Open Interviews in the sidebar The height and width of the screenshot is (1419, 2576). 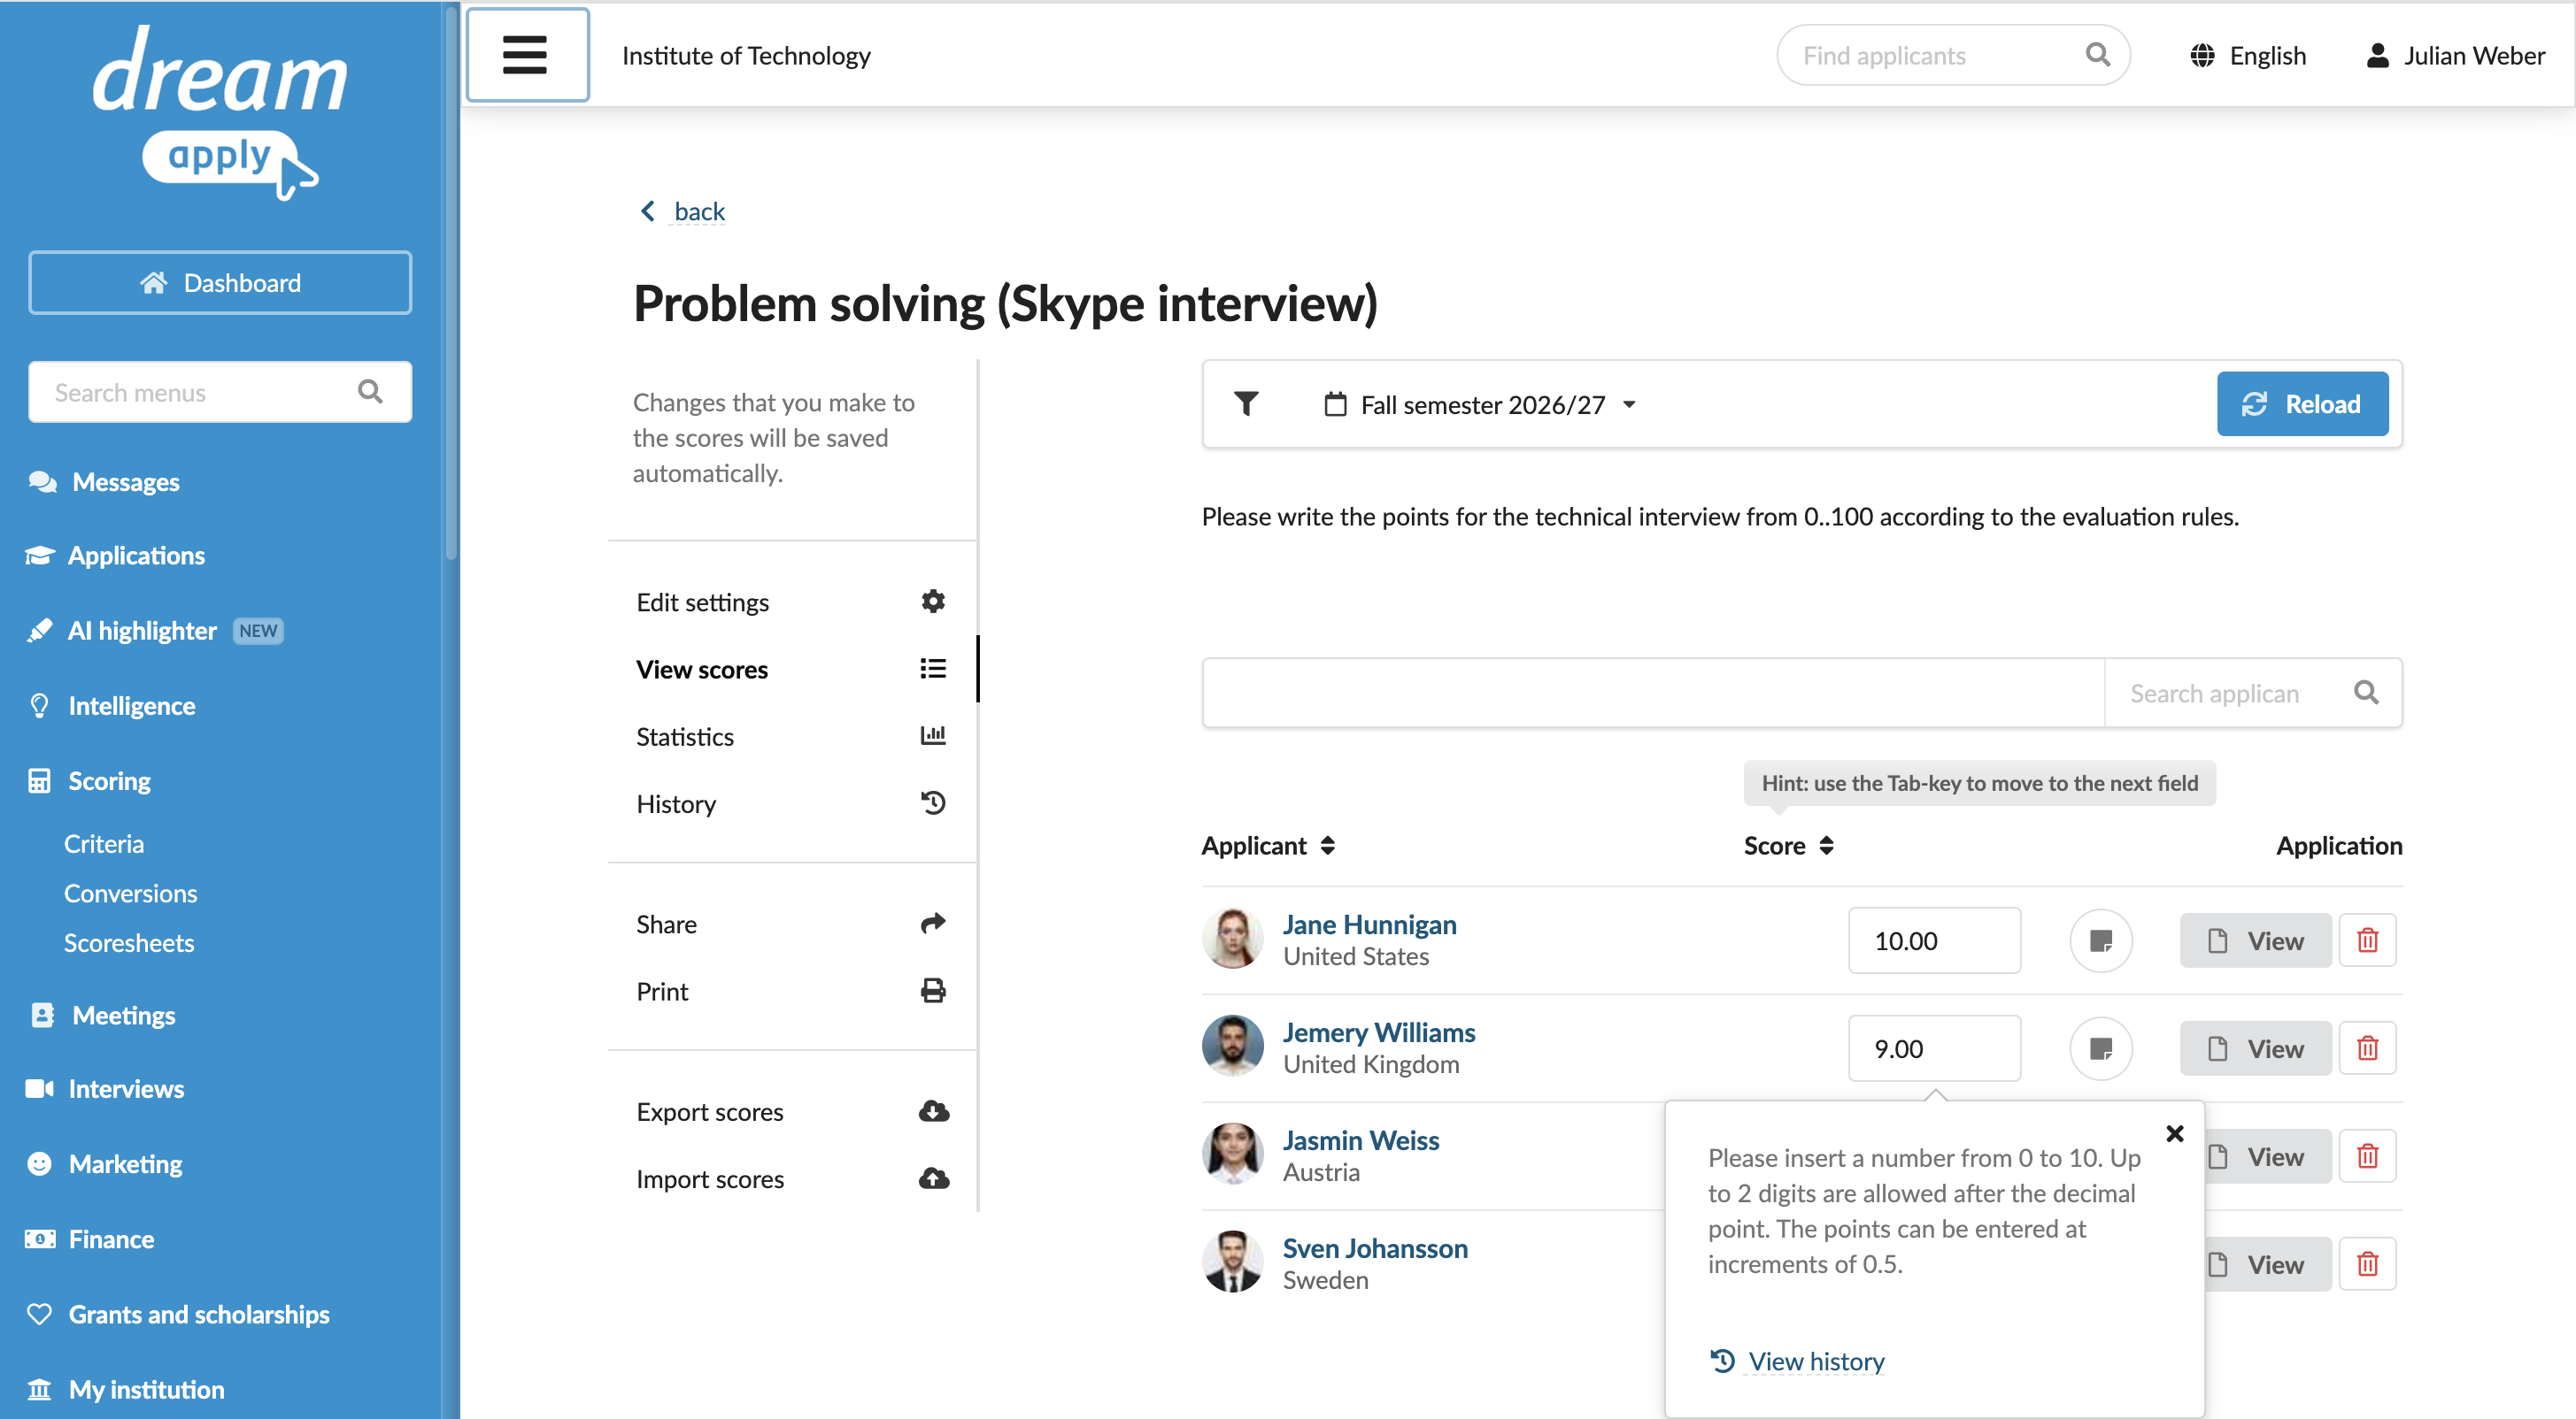(x=126, y=1088)
